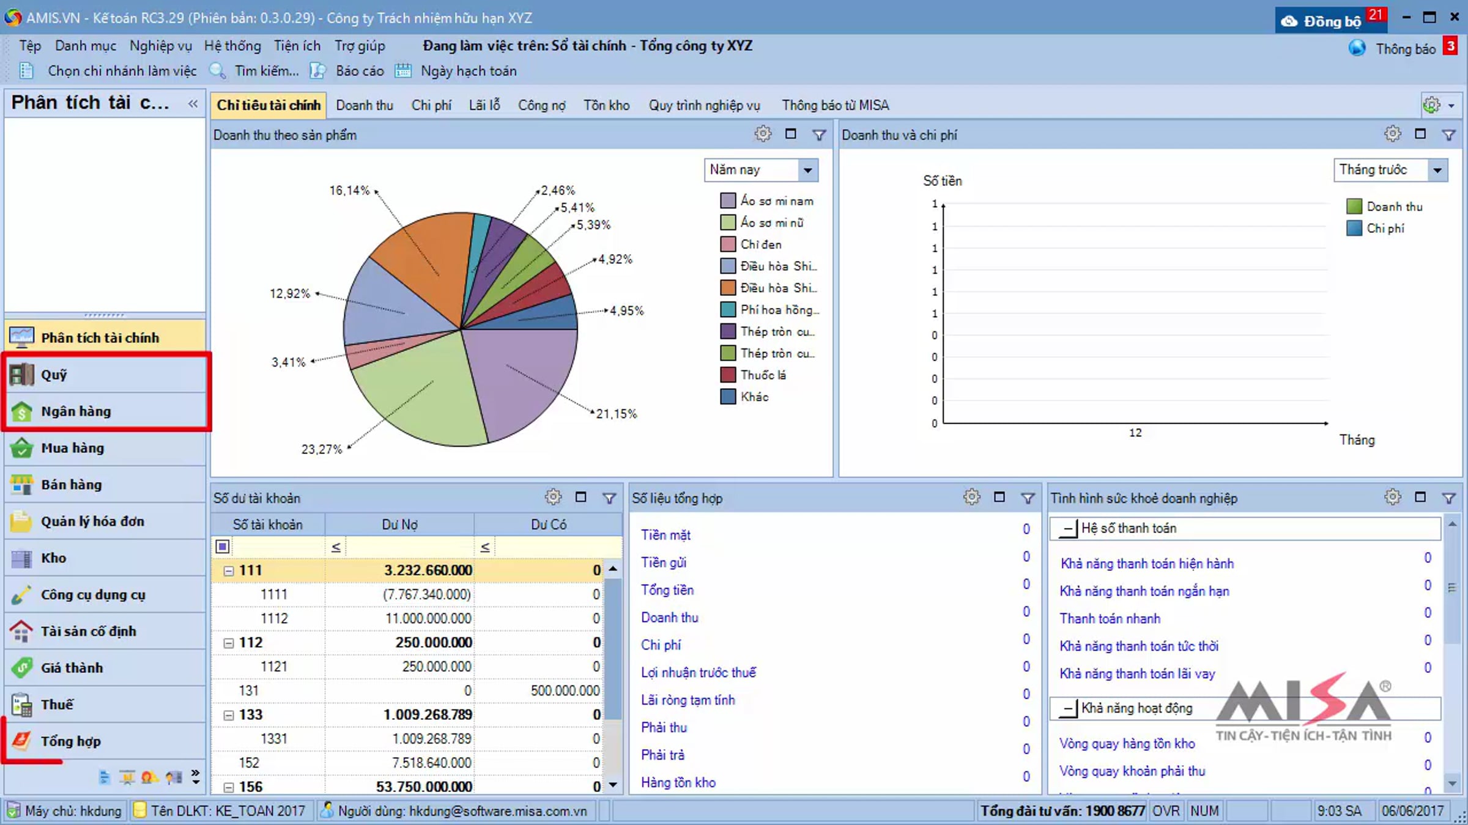The width and height of the screenshot is (1468, 825).
Task: Open settings gear of Doanh thu và chi phí
Action: 1393,134
